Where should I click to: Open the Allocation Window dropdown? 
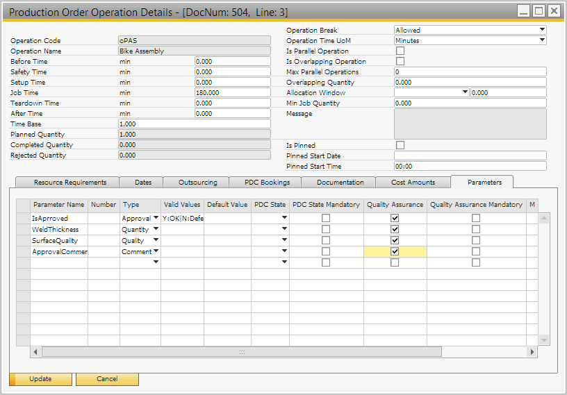[465, 92]
